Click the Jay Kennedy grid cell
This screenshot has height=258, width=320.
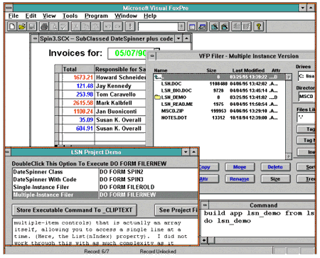(120, 86)
